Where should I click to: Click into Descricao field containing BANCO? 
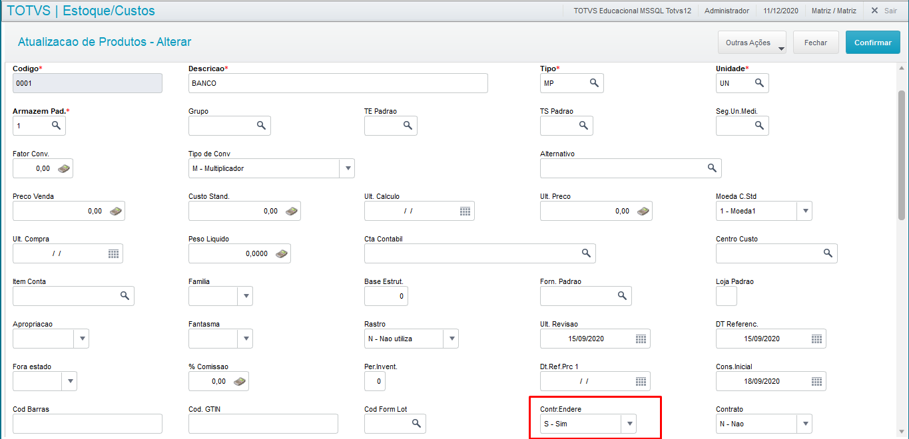click(x=338, y=83)
